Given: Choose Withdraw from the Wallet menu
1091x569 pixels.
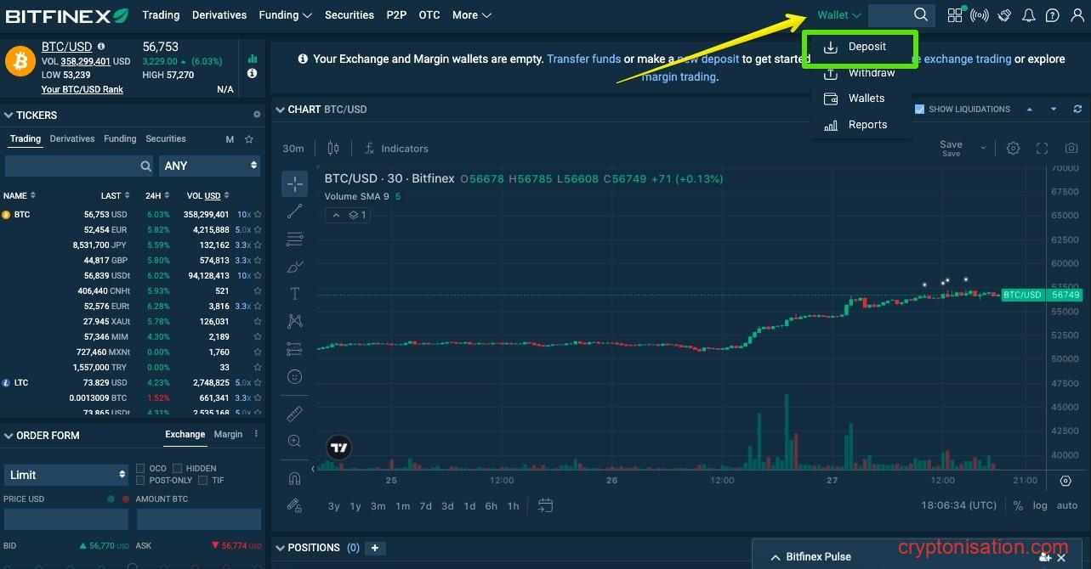Looking at the screenshot, I should (x=871, y=73).
